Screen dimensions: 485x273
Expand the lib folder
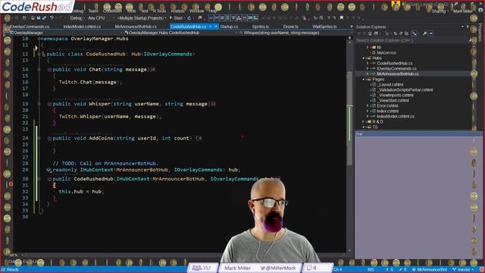368,47
